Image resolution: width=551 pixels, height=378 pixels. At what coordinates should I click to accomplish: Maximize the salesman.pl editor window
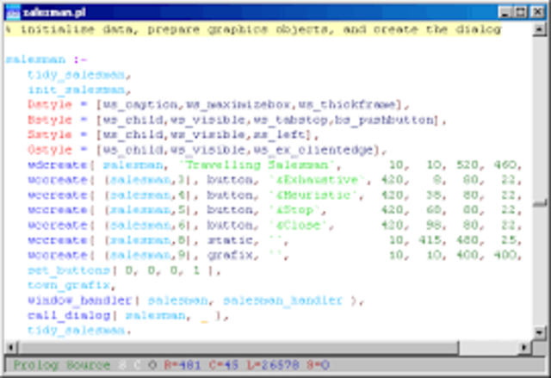pos(521,12)
